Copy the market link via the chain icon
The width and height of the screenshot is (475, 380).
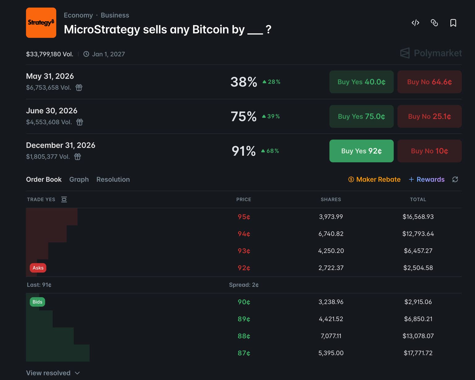pos(434,23)
